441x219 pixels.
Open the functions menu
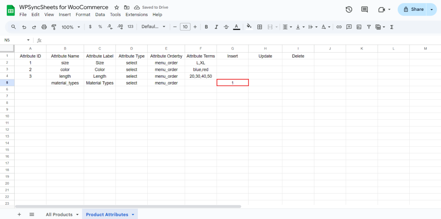(391, 27)
